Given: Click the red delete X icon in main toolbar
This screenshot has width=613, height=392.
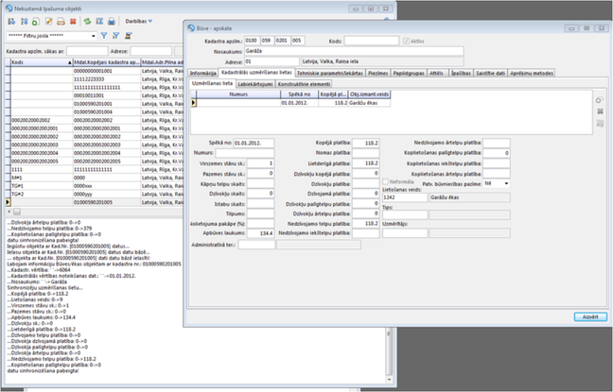Looking at the screenshot, I should click(73, 22).
